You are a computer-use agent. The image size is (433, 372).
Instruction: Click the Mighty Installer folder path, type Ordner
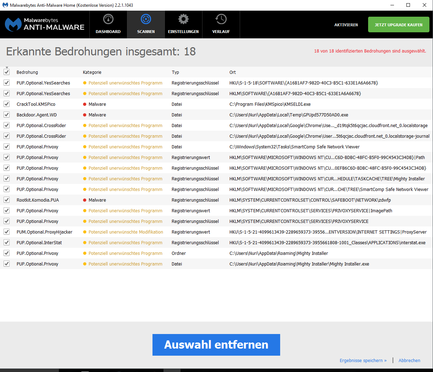coord(279,253)
